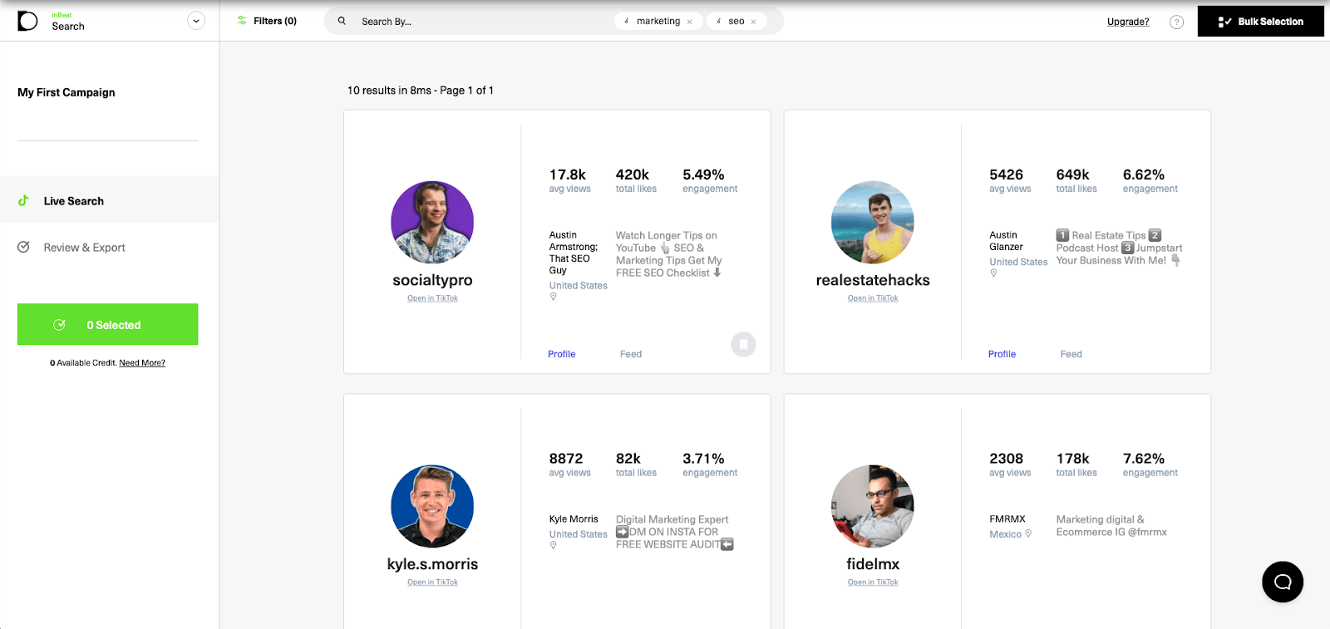Click the location pin under socialtypro's United States
Screen dimensions: 1330x629
pyautogui.click(x=554, y=297)
